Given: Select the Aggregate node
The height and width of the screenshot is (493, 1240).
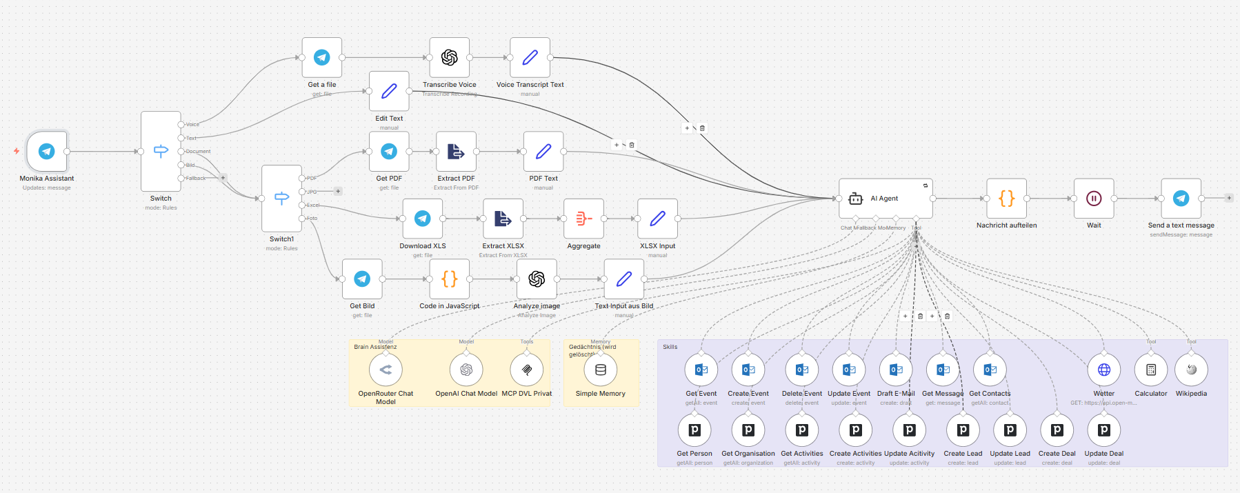Looking at the screenshot, I should [x=583, y=219].
